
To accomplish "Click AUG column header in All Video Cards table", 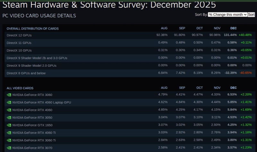I will tap(164, 88).
